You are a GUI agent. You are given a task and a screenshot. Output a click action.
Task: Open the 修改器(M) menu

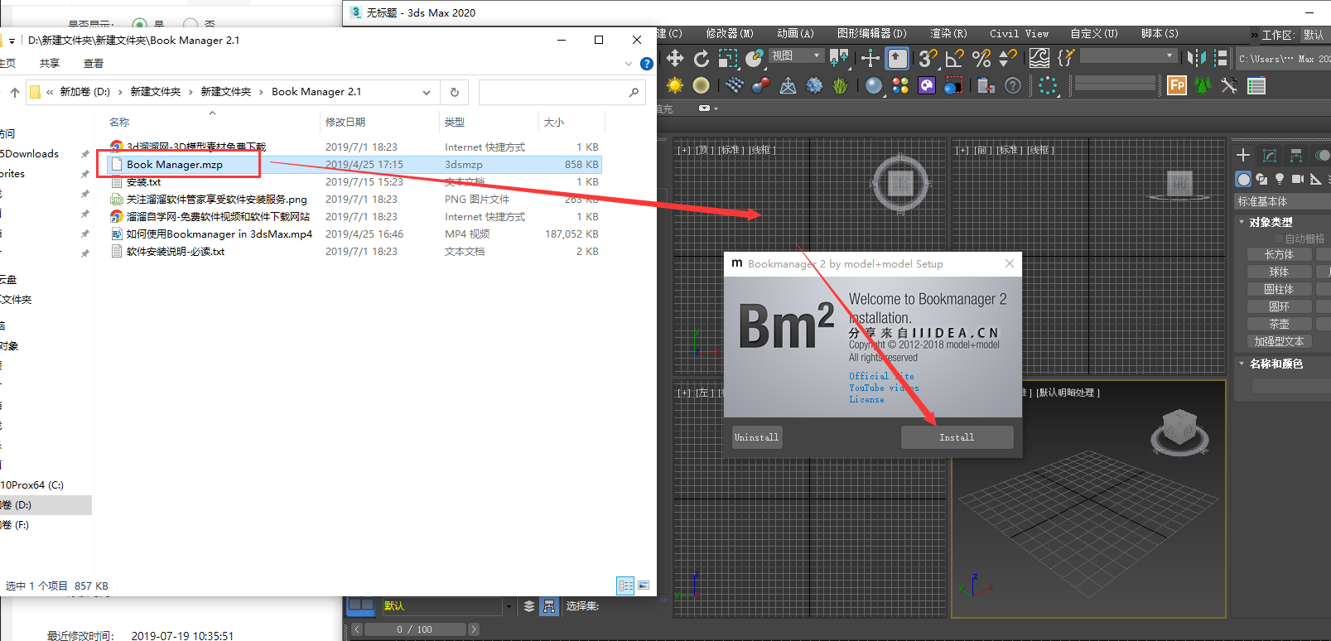[x=730, y=34]
